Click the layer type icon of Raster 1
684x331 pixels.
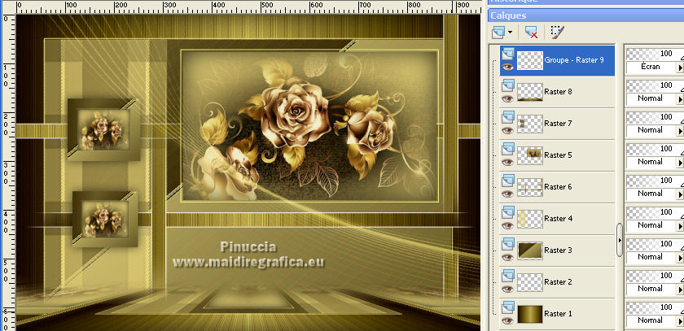pos(508,308)
